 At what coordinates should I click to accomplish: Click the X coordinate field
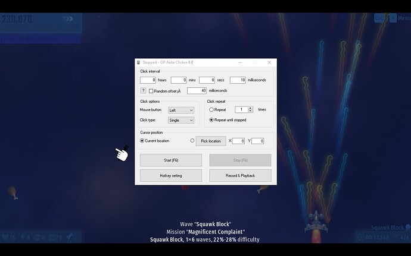point(238,141)
